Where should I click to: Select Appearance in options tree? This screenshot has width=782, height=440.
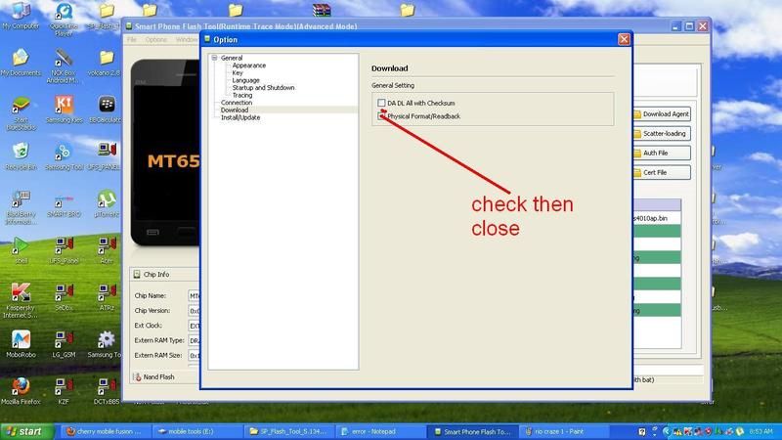click(x=249, y=66)
